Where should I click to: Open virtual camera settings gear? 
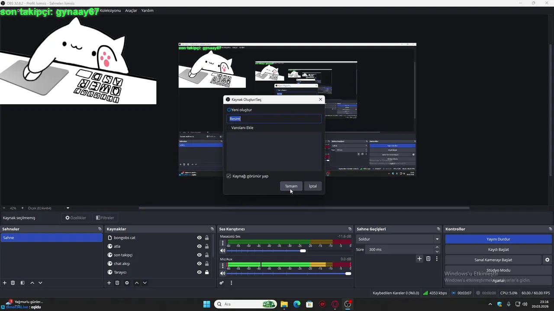click(547, 260)
